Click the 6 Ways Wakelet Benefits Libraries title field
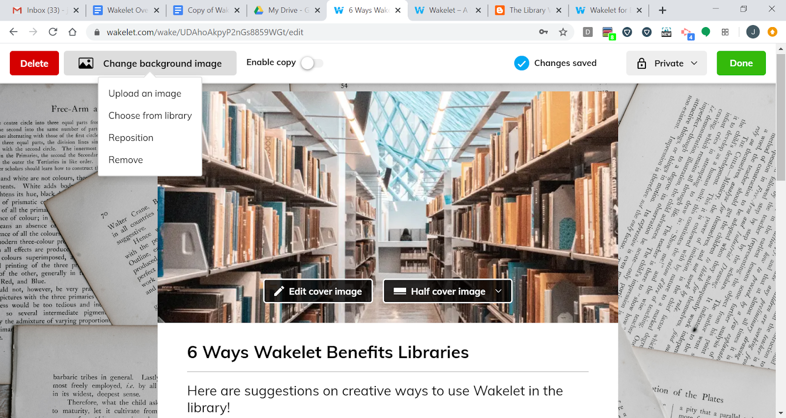The image size is (786, 418). 388,352
